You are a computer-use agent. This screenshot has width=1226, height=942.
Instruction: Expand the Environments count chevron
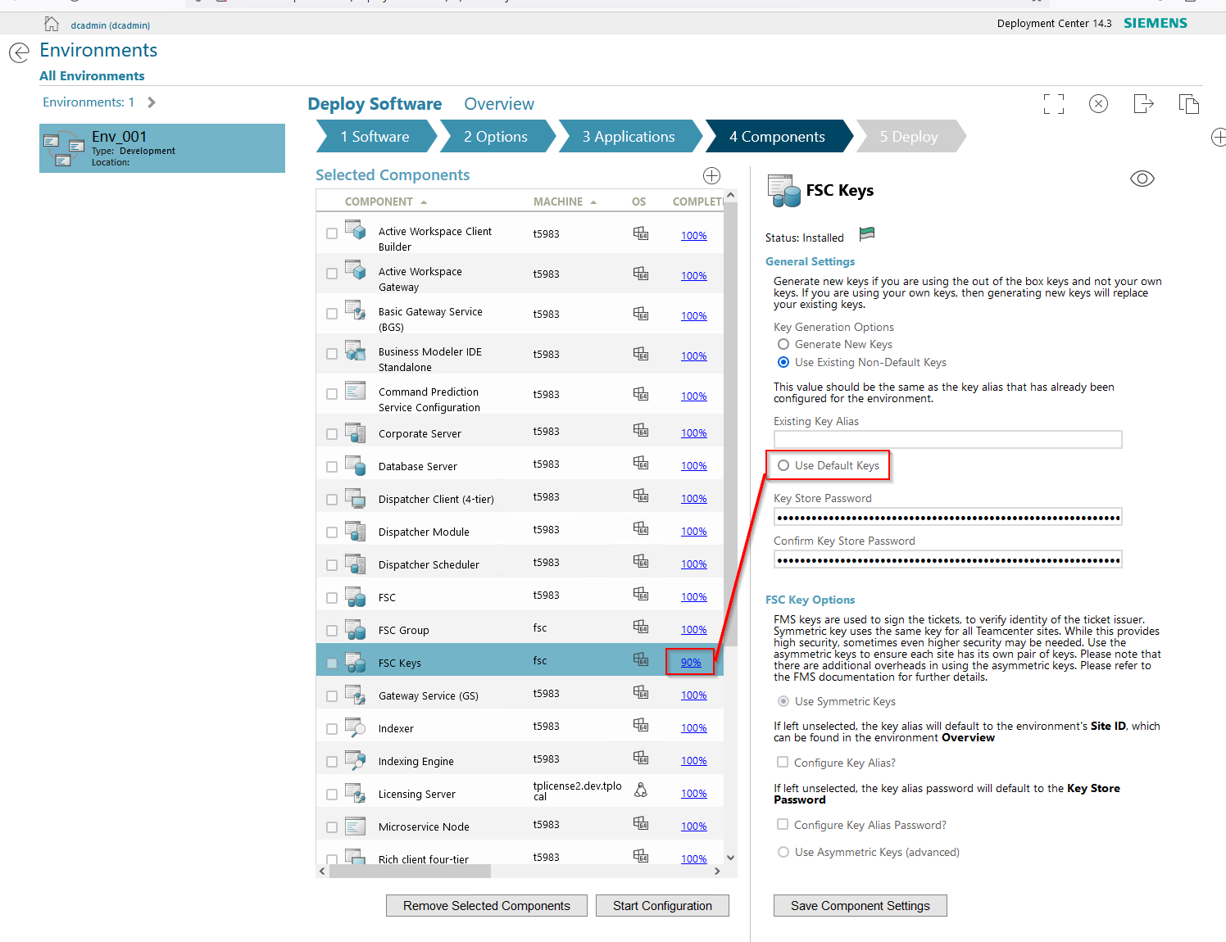[152, 102]
